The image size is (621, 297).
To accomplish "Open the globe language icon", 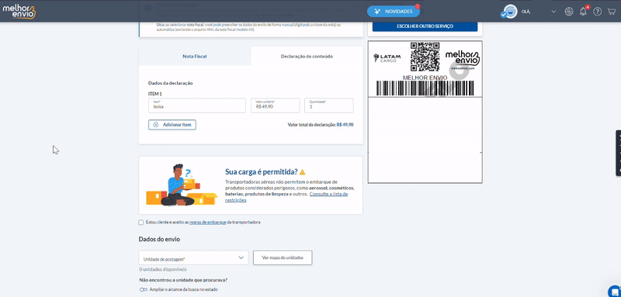I will coord(569,12).
